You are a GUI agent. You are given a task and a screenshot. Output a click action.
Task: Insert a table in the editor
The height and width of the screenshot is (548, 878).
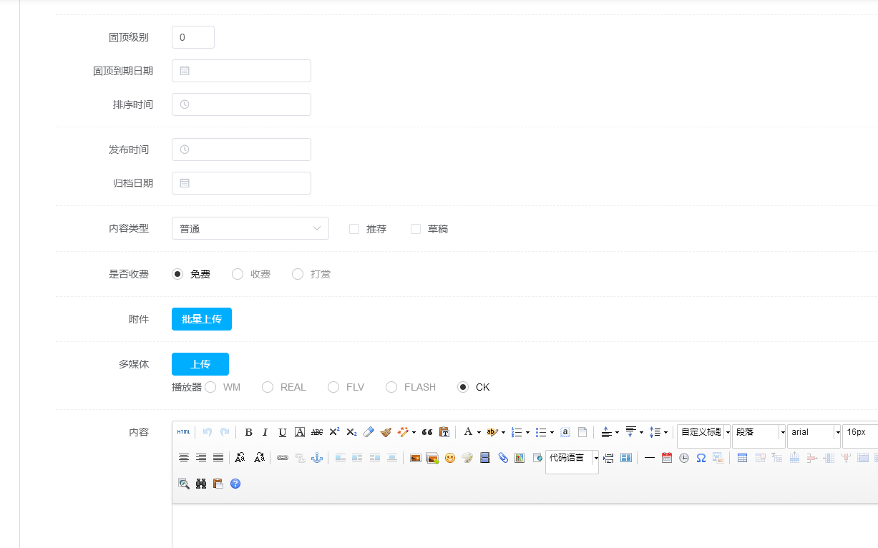(x=742, y=458)
